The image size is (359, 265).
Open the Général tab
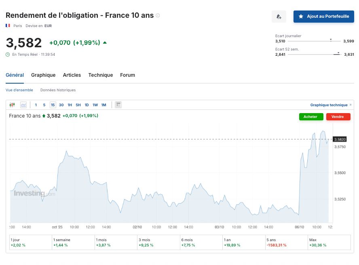click(15, 75)
